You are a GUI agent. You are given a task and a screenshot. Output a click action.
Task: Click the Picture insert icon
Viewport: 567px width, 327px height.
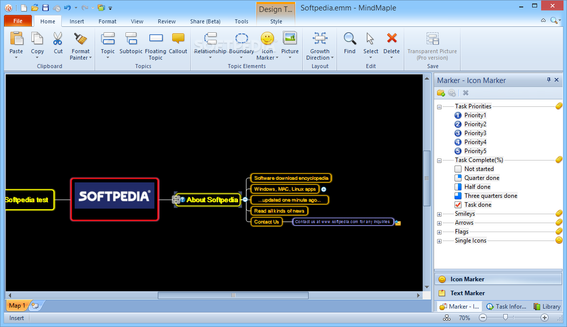[290, 39]
